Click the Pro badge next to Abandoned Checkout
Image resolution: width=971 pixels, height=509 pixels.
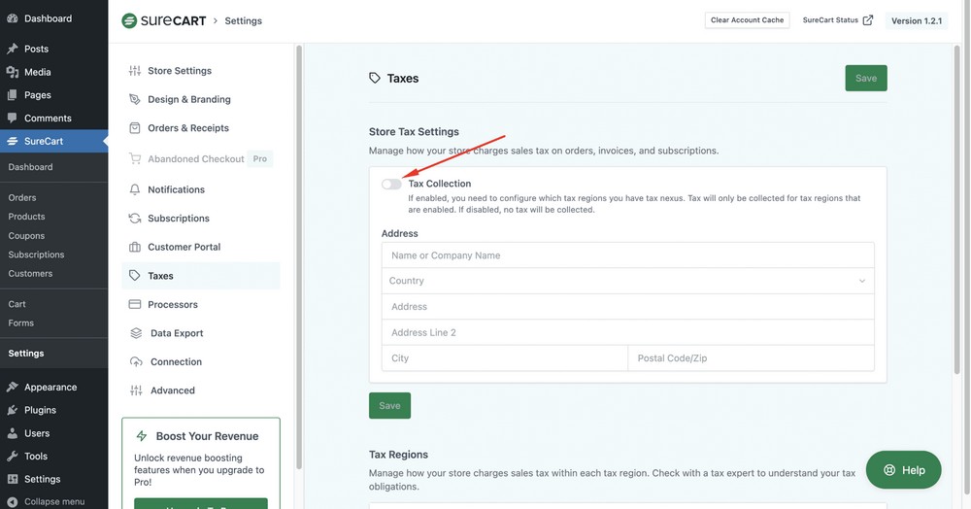point(260,158)
